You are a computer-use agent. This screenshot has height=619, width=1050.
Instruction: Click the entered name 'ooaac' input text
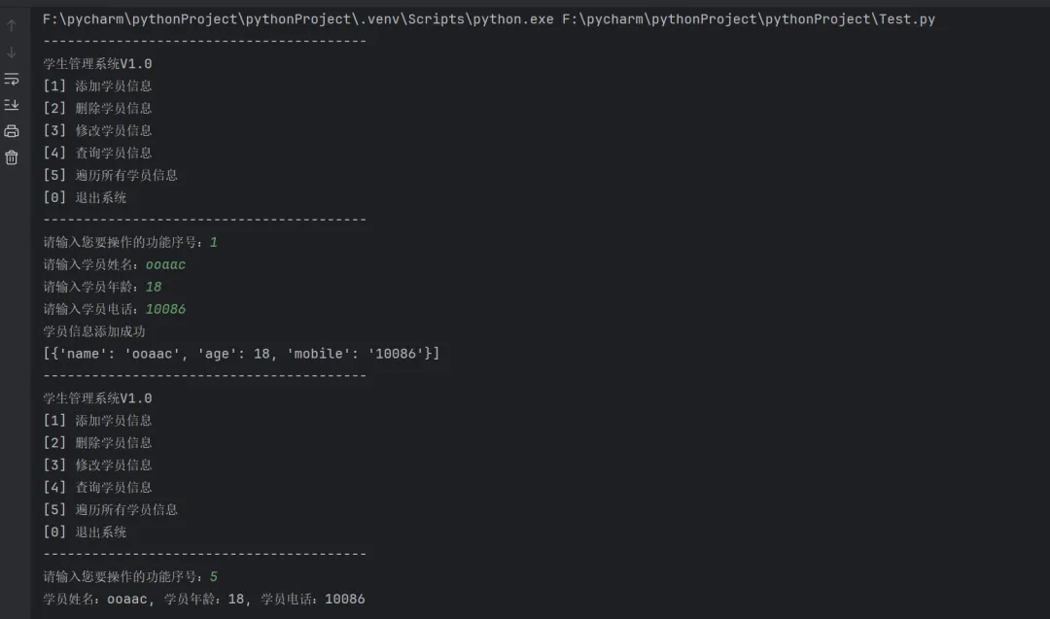click(165, 264)
